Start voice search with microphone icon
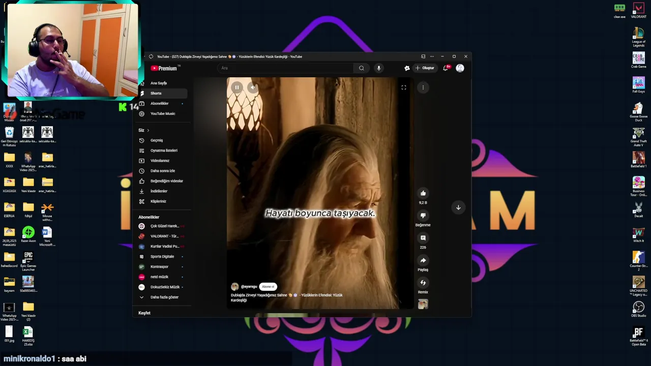 (x=378, y=68)
